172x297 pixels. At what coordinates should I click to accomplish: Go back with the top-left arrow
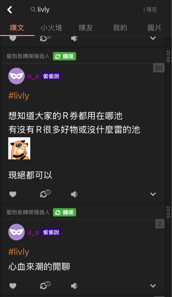(10, 10)
